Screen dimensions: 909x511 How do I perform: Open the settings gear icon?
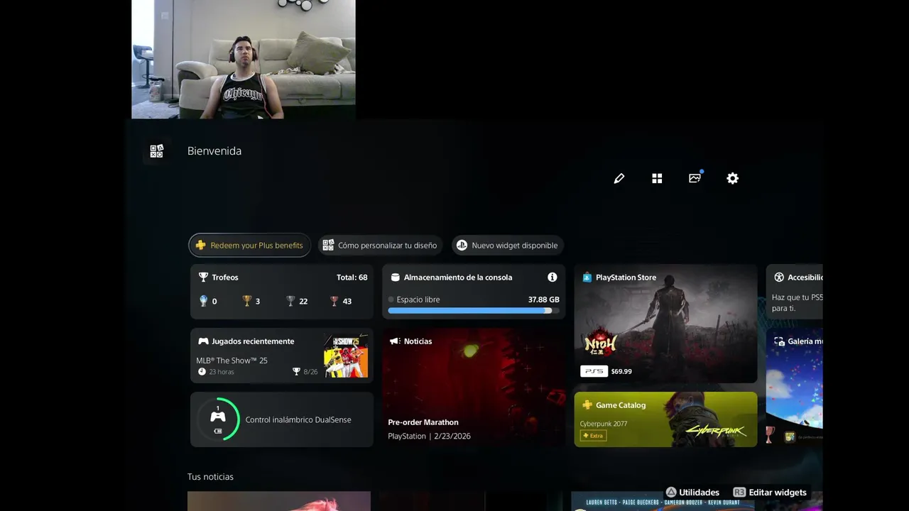(732, 179)
